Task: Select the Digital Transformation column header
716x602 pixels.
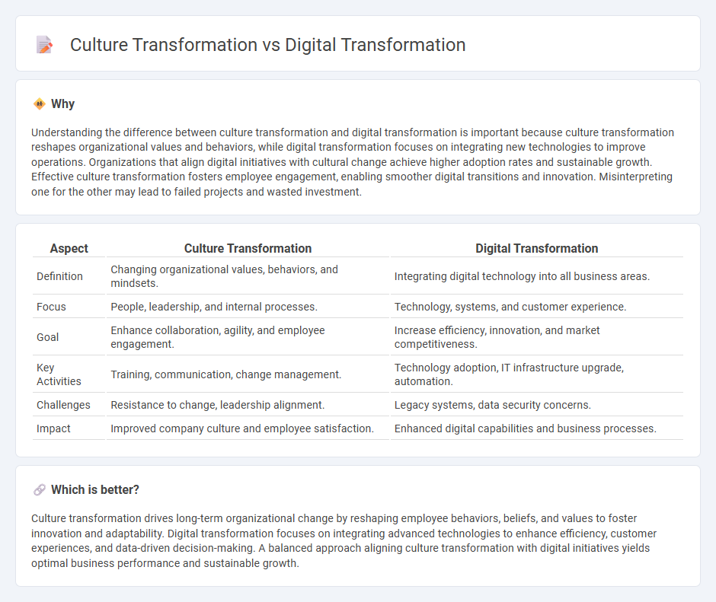Action: [536, 248]
